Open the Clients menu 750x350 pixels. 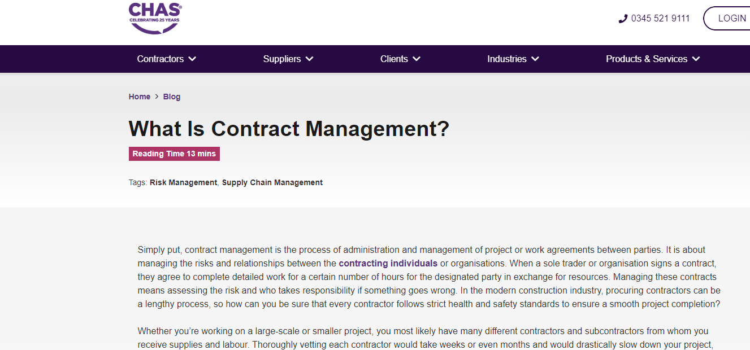[x=394, y=59]
